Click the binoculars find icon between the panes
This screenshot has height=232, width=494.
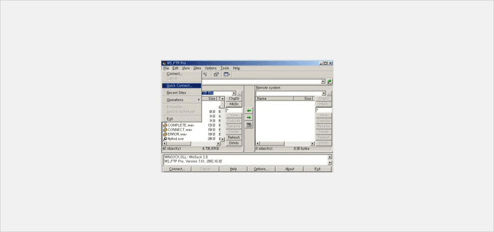[x=249, y=125]
